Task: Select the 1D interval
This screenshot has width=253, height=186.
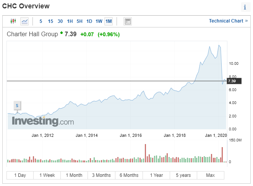Action: 89,21
